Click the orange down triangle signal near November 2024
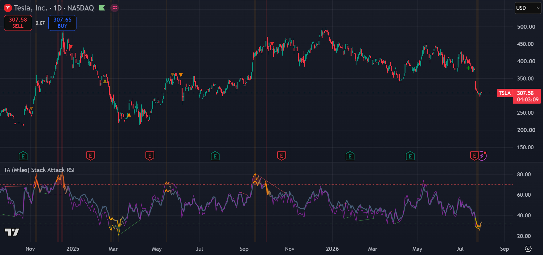This screenshot has height=255, width=543. point(31,109)
